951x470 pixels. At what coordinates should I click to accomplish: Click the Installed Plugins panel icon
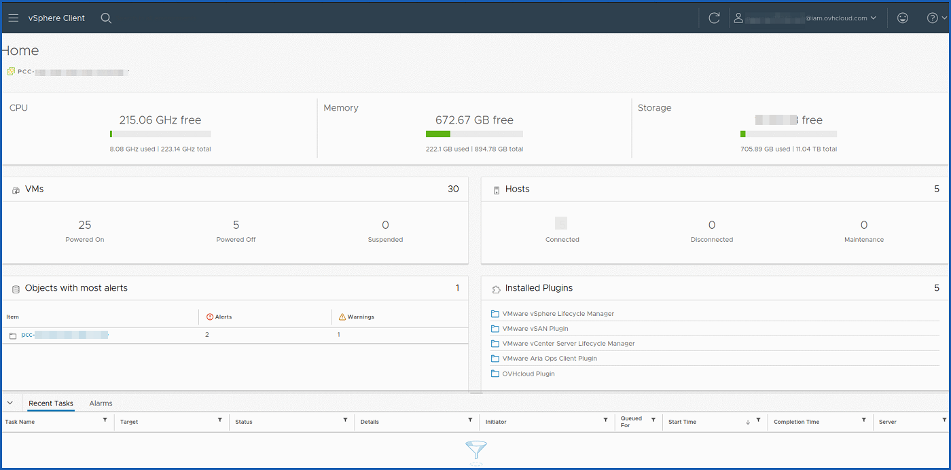tap(495, 288)
